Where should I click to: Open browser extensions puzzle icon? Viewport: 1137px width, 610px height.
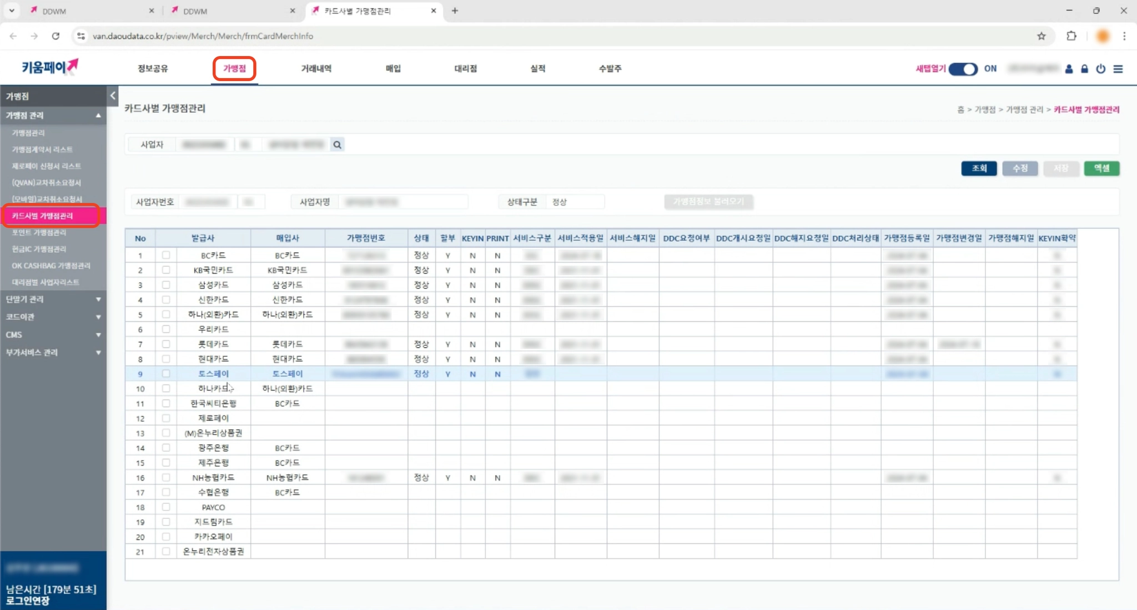(x=1071, y=36)
